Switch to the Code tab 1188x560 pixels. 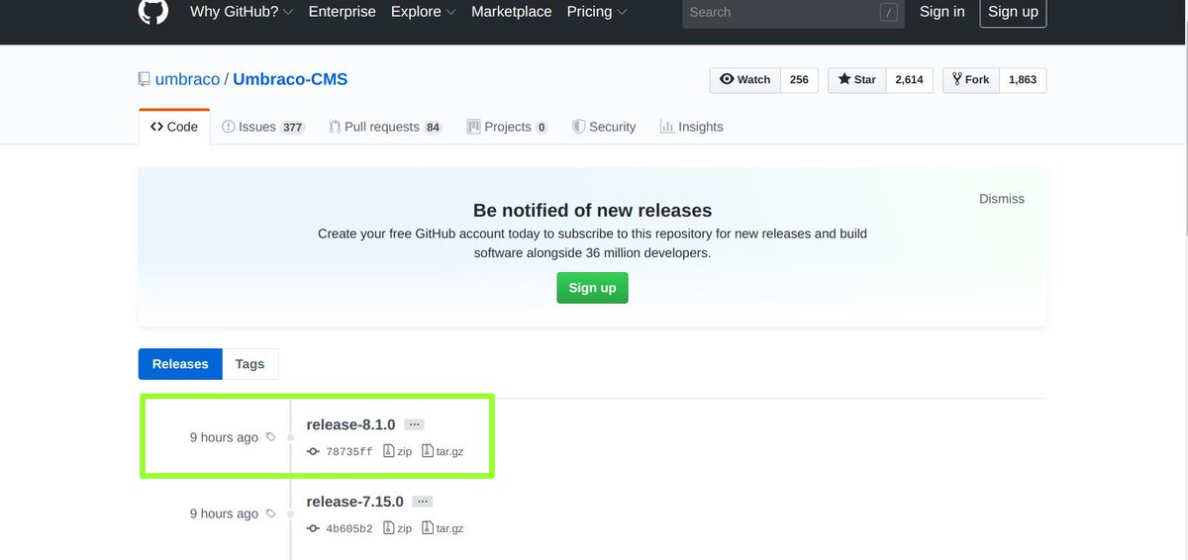[x=174, y=127]
